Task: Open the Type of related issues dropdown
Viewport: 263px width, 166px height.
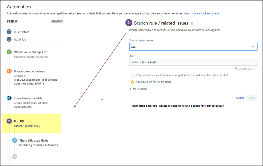Action: click(193, 47)
